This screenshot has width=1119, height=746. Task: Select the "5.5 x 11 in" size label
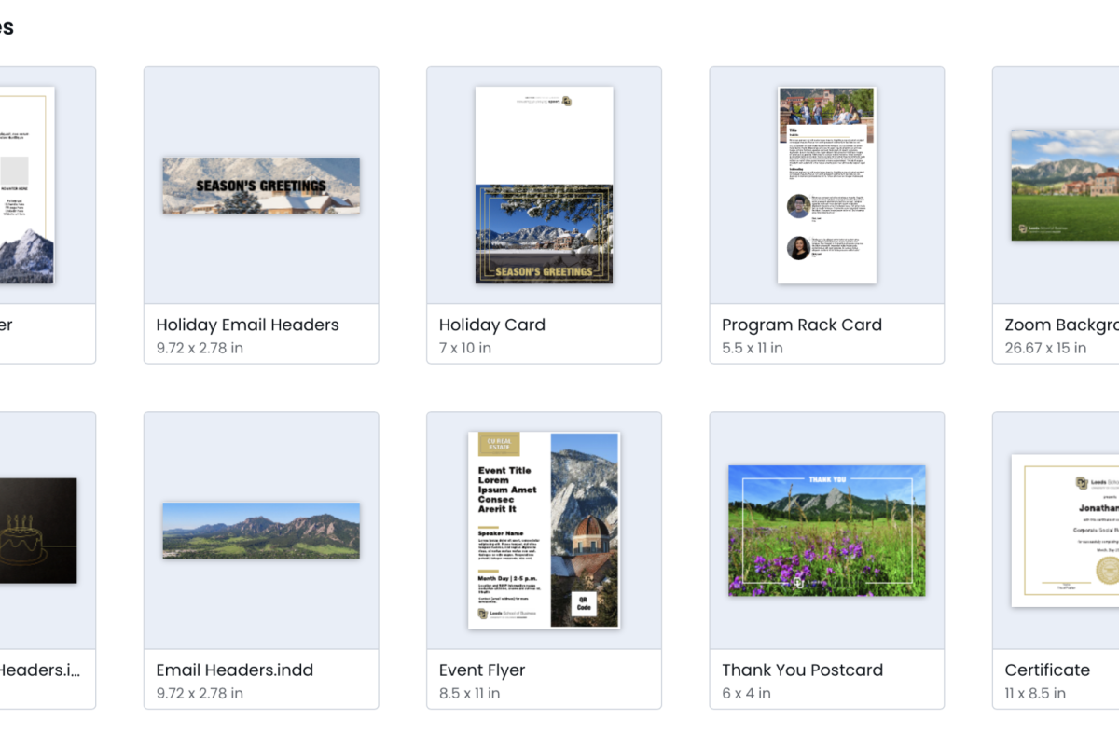[753, 348]
